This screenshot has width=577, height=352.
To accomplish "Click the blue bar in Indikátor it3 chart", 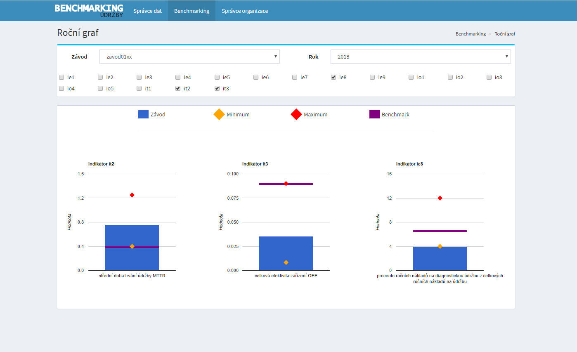I will click(x=286, y=253).
